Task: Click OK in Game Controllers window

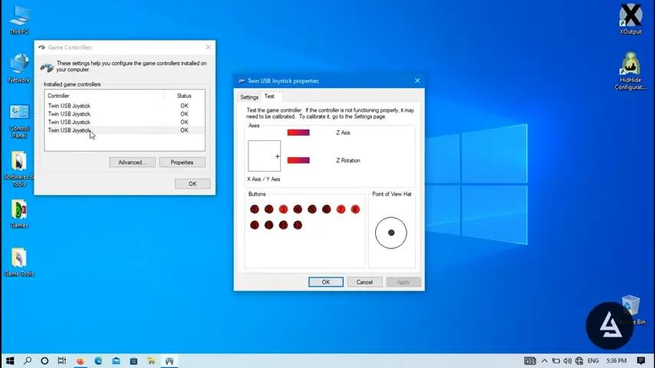Action: [x=193, y=184]
